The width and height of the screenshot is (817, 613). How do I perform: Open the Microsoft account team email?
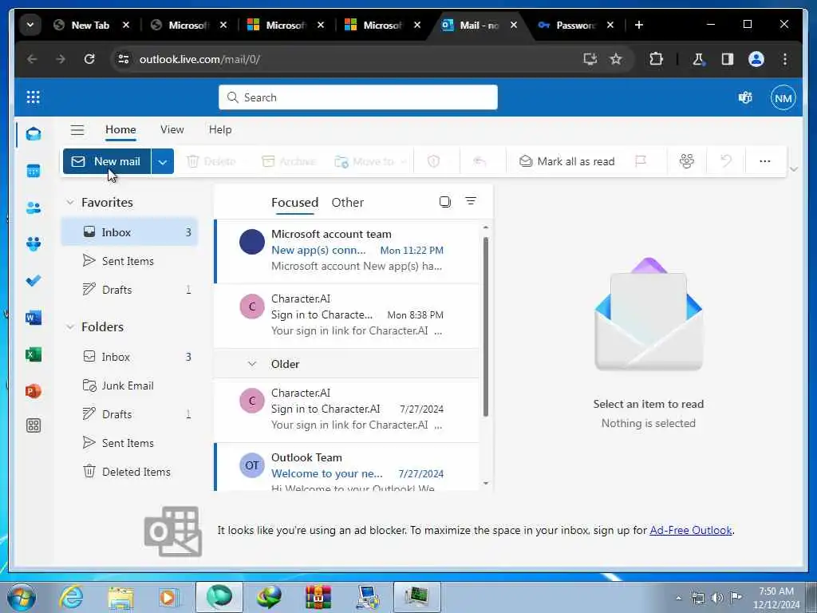[x=346, y=251]
